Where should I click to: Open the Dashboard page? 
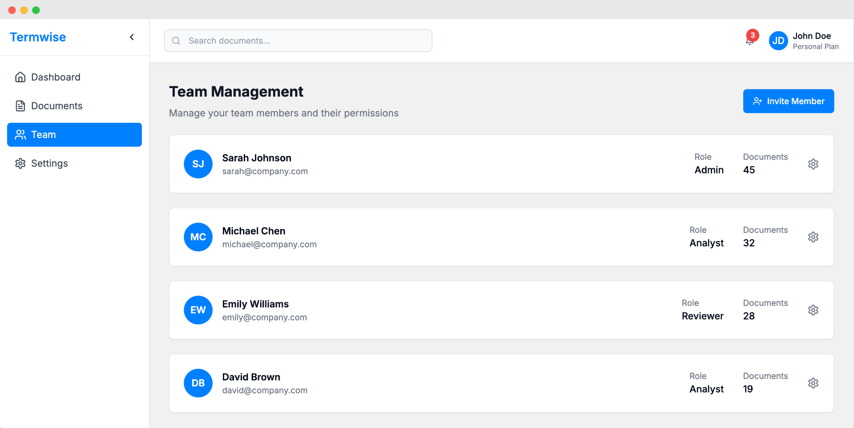click(74, 77)
